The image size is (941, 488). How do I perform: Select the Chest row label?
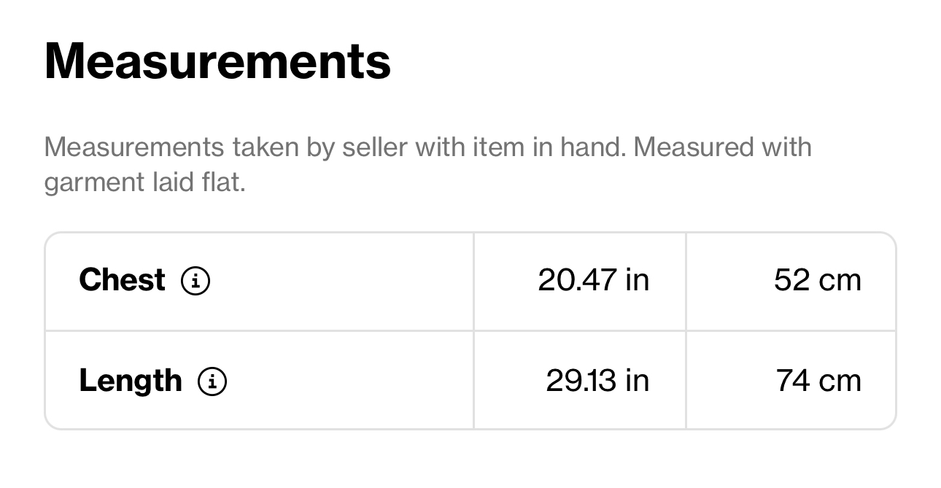(122, 280)
